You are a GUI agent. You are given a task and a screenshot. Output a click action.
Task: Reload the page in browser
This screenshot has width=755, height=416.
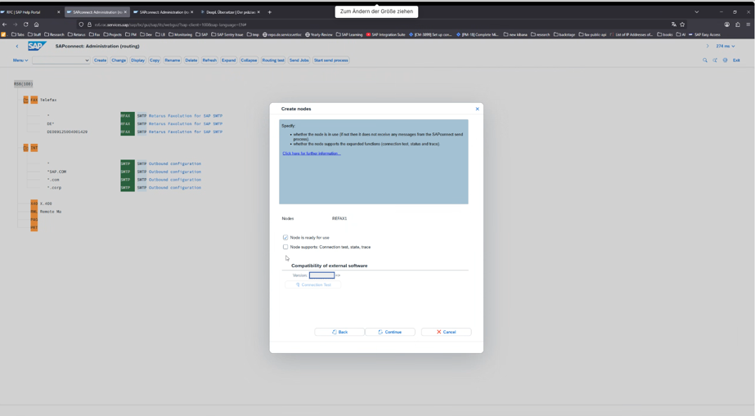pos(25,25)
